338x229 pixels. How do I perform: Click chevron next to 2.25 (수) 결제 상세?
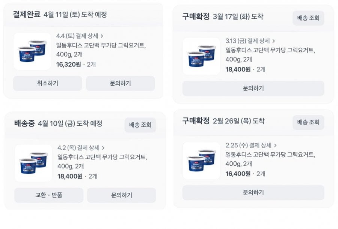click(x=275, y=145)
